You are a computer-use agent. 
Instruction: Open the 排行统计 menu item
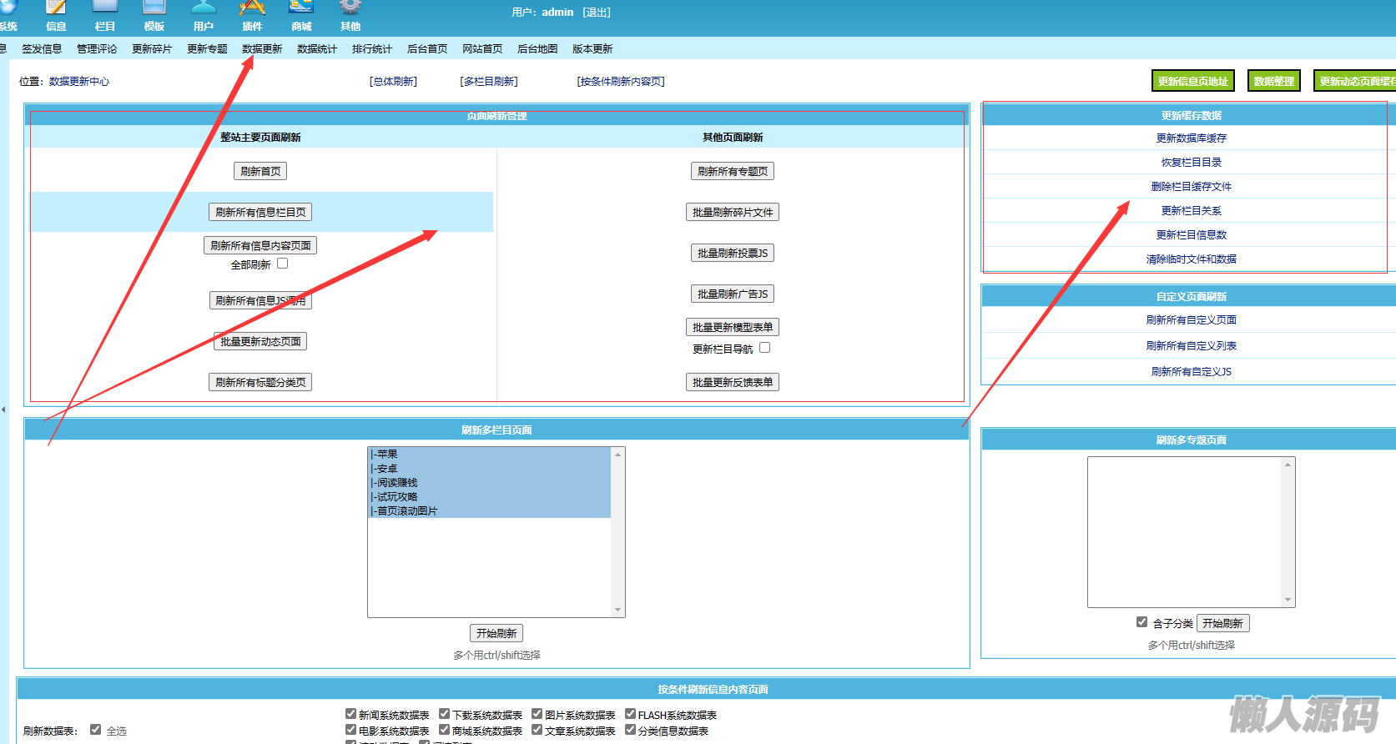tap(372, 49)
